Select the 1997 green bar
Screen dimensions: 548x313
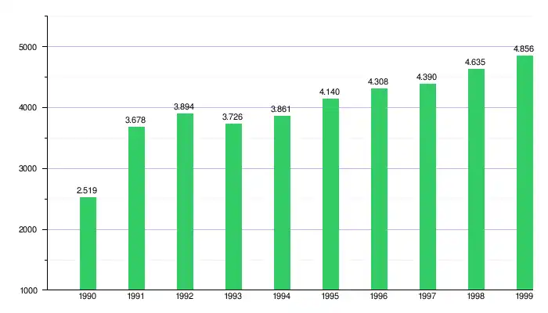coord(427,187)
